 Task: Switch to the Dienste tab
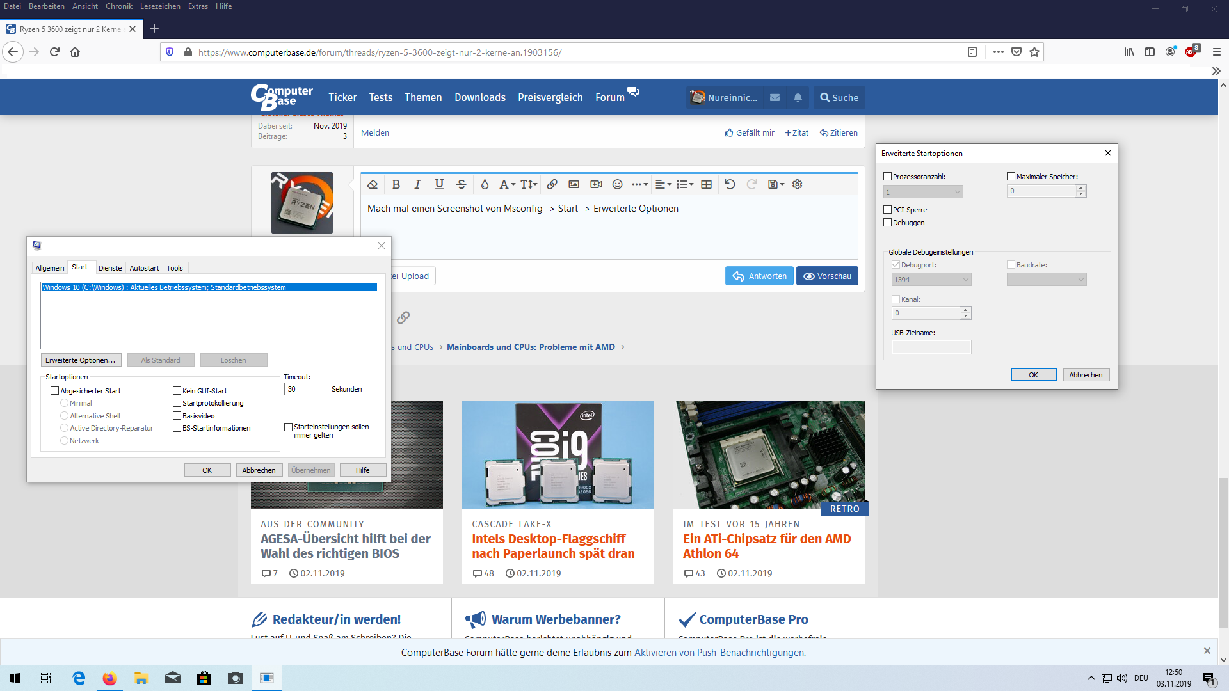pyautogui.click(x=110, y=268)
